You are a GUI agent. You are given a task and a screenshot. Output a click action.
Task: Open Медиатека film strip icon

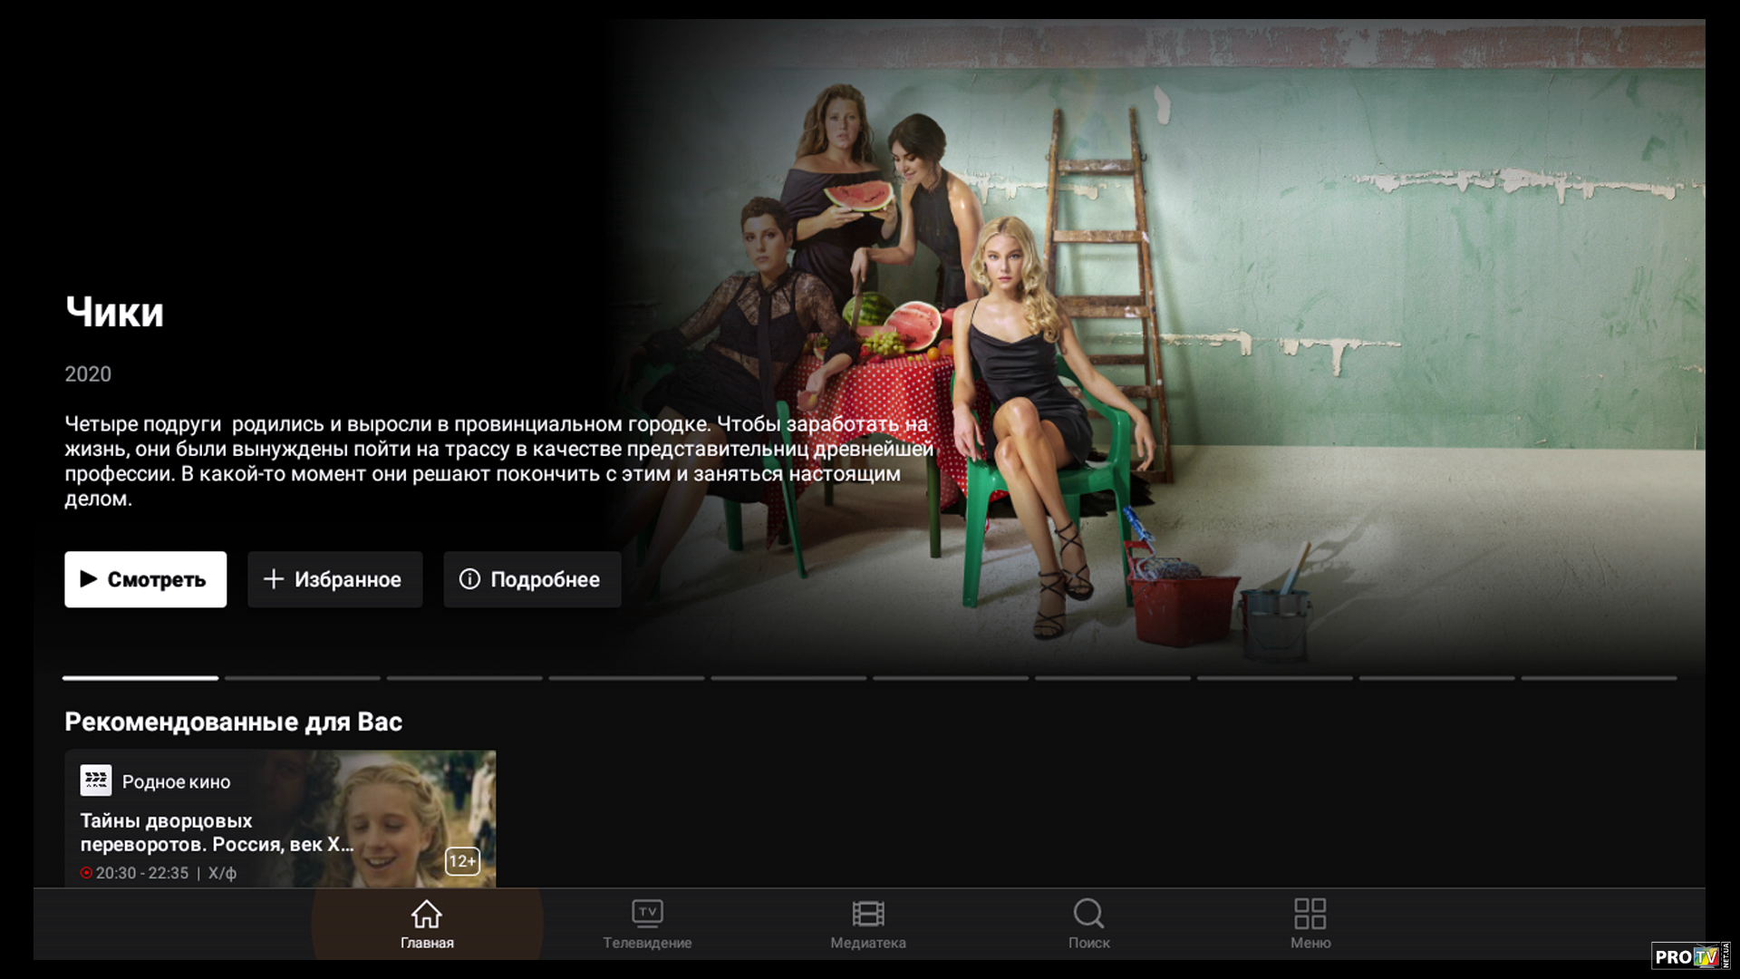[868, 914]
